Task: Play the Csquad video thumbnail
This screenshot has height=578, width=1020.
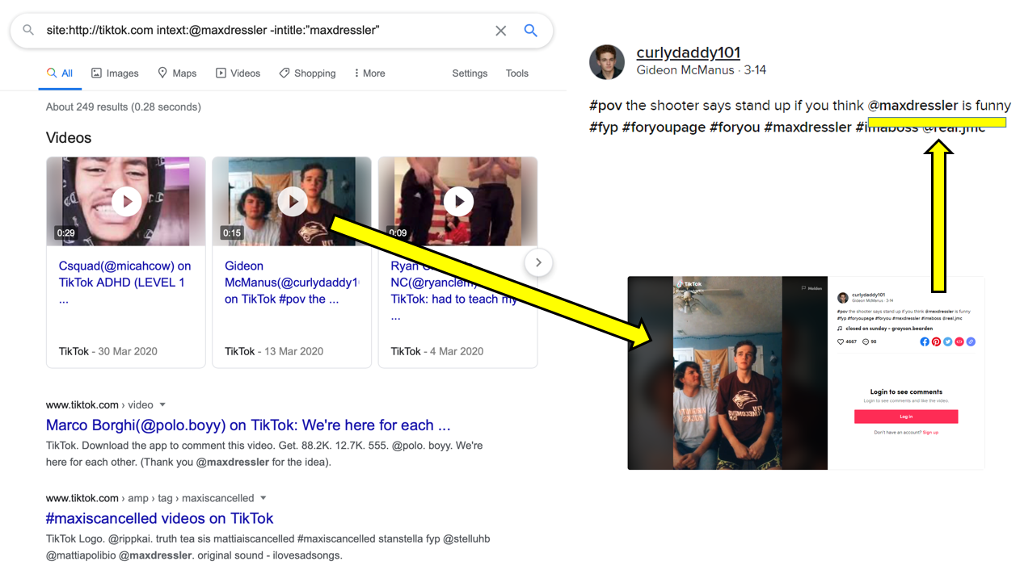Action: 126,201
